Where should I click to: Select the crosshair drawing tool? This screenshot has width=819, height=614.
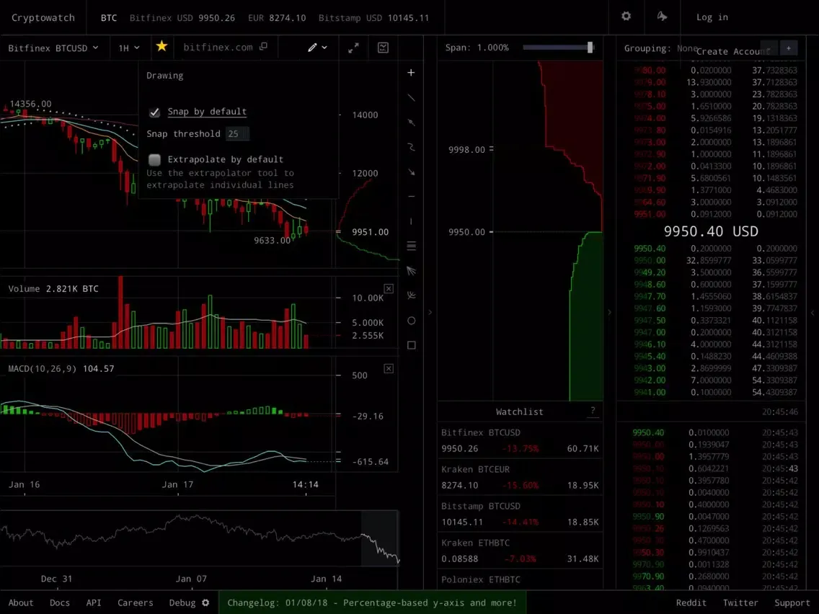[x=411, y=73]
